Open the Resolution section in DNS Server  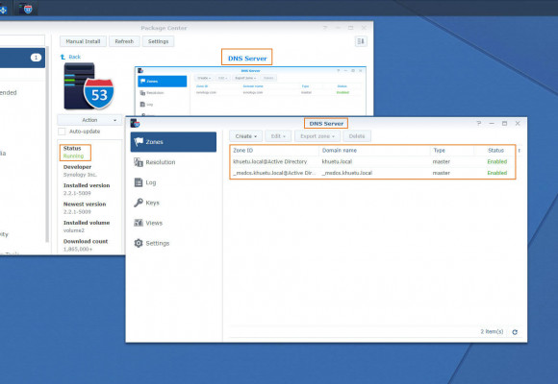pyautogui.click(x=173, y=162)
